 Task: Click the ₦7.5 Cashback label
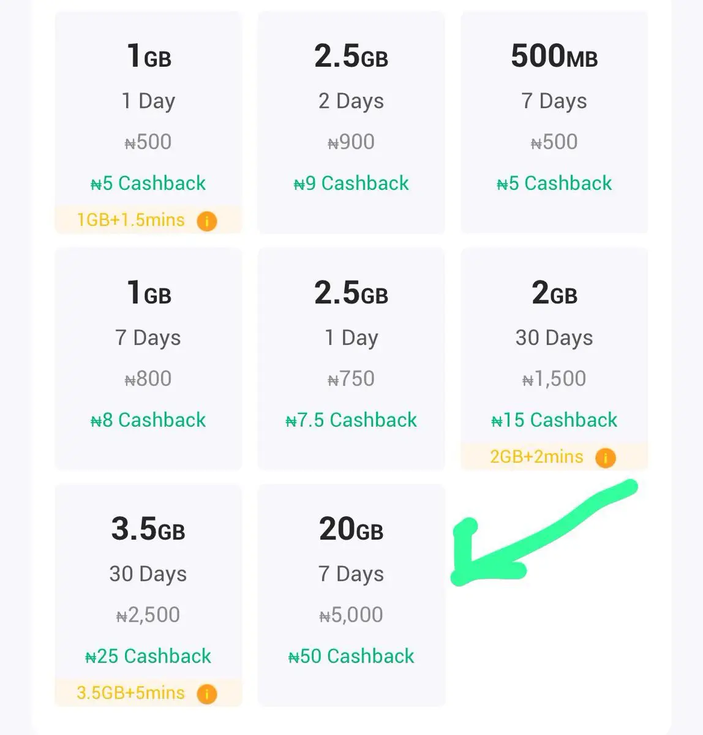(x=351, y=420)
